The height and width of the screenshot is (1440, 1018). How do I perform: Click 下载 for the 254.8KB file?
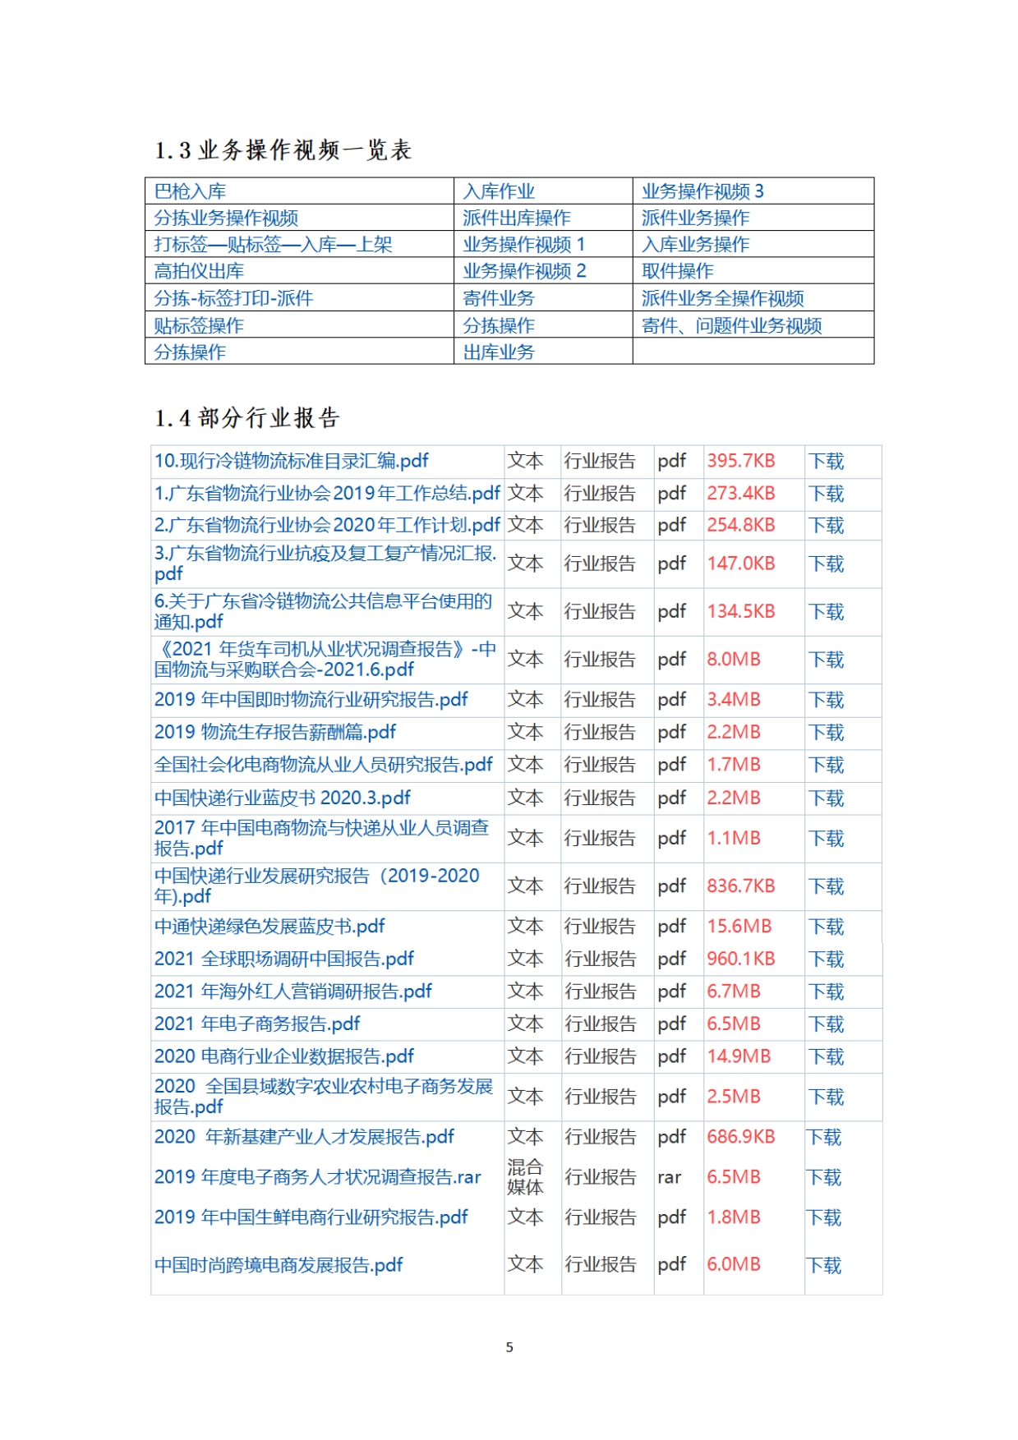[826, 524]
